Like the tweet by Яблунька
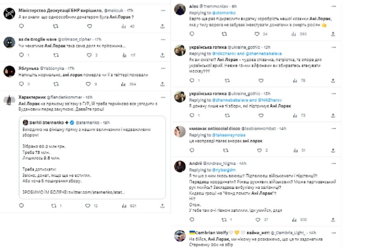Image resolution: width=388 pixels, height=248 pixels. [88, 84]
